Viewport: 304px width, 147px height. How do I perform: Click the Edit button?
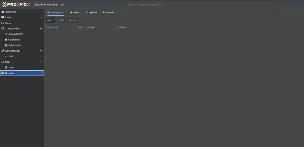(62, 20)
